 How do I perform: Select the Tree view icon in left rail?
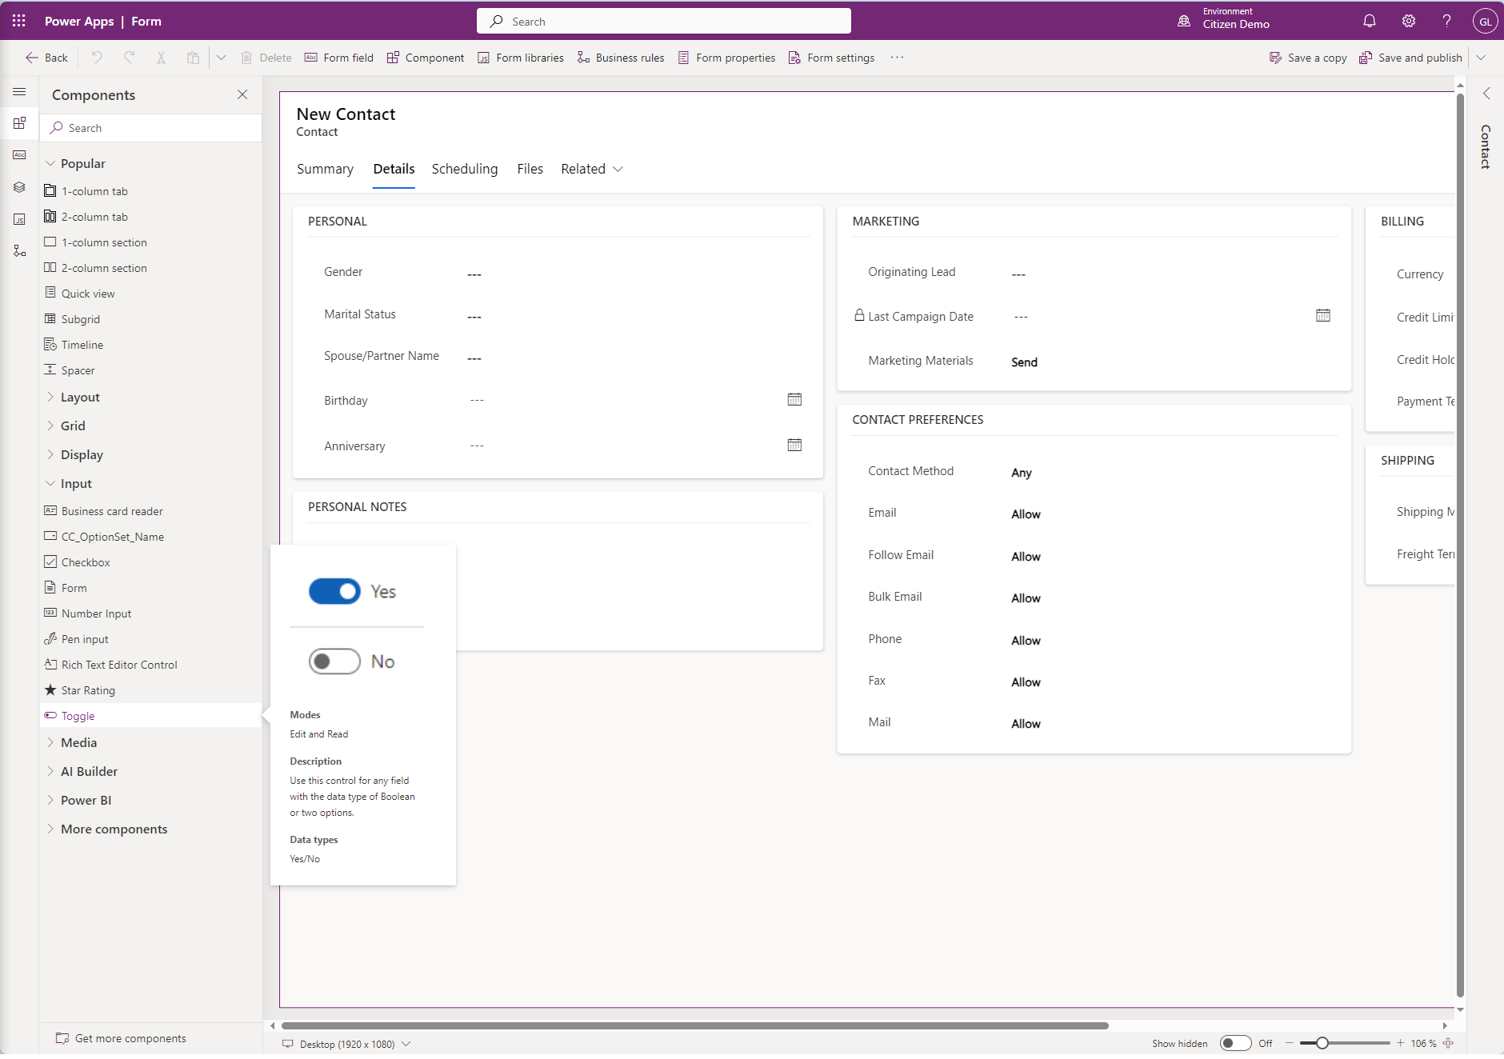[x=19, y=187]
